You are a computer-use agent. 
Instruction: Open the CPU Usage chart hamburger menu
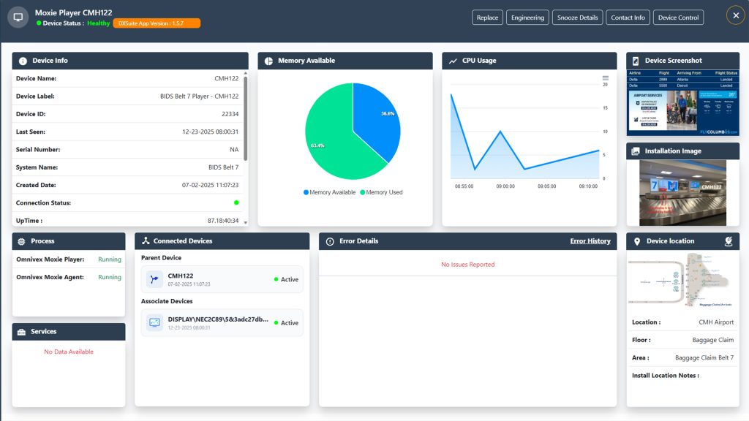605,78
